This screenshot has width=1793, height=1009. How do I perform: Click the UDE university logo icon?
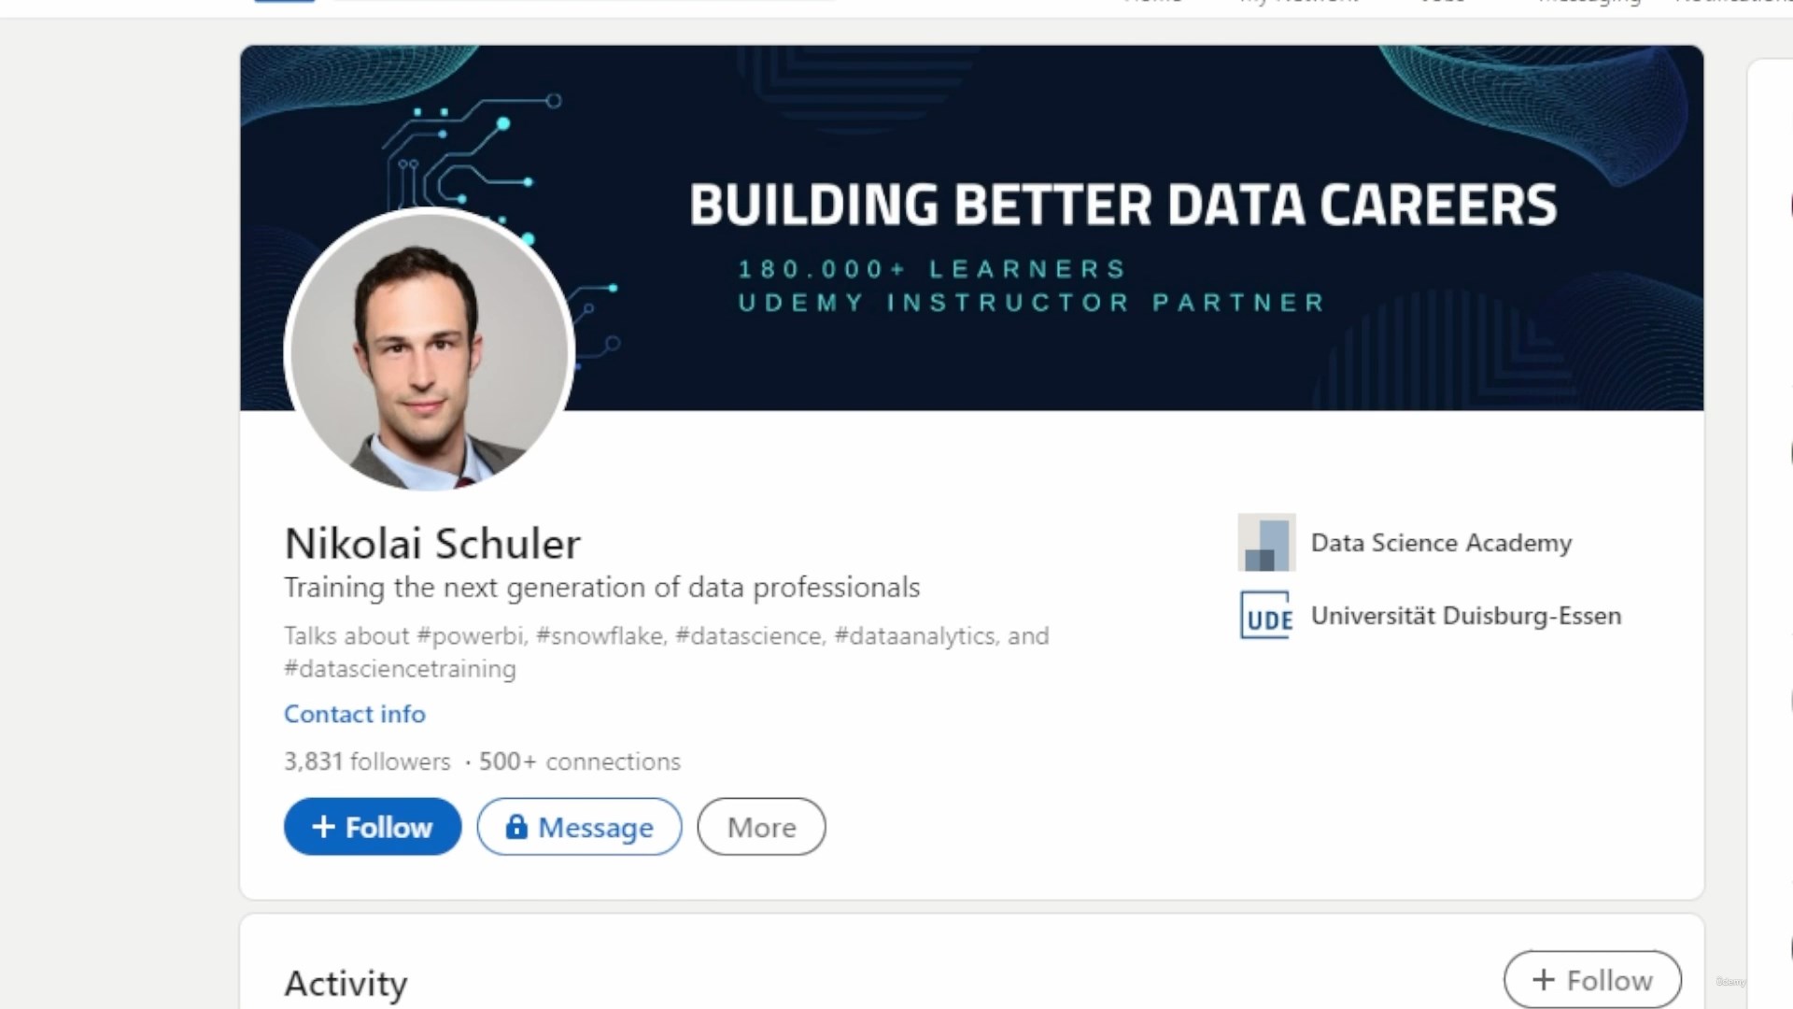(1266, 616)
